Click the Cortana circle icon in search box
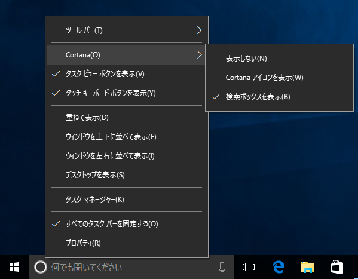This screenshot has height=279, width=358. point(41,267)
